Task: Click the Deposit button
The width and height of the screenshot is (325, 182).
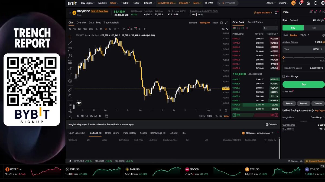Action: [304, 103]
